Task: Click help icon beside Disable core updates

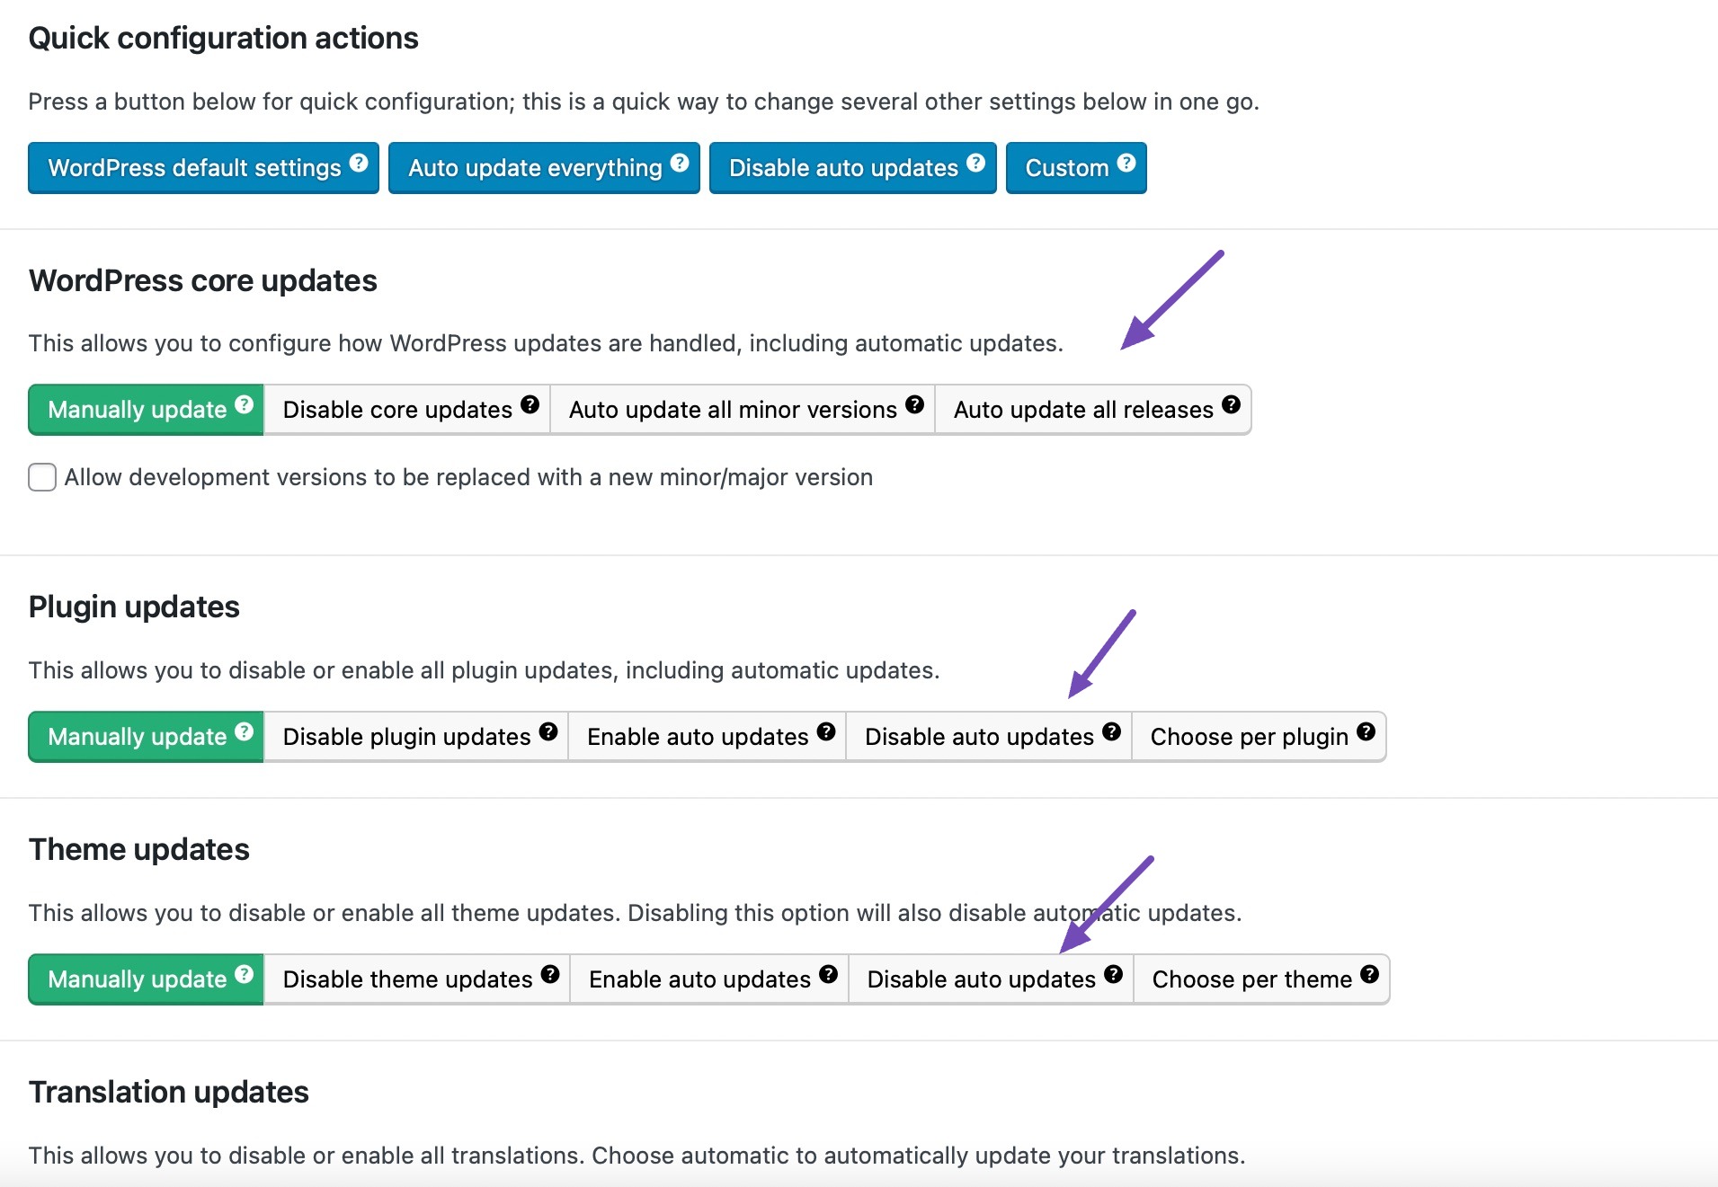Action: click(530, 405)
